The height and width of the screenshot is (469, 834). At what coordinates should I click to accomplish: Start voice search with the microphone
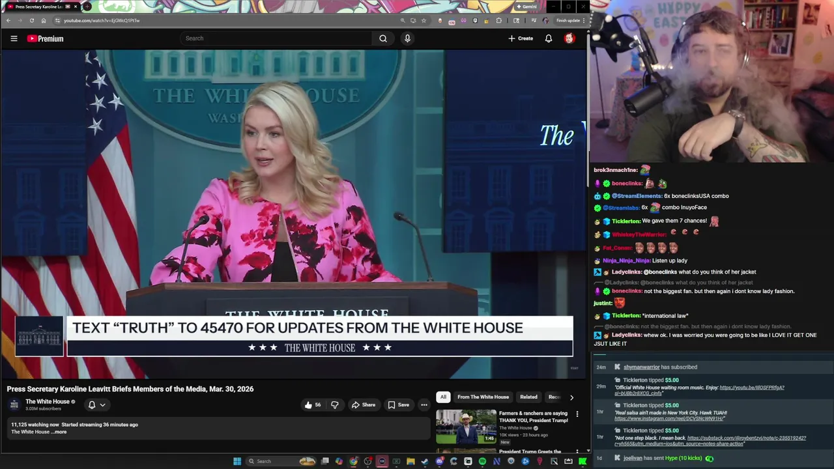point(407,38)
